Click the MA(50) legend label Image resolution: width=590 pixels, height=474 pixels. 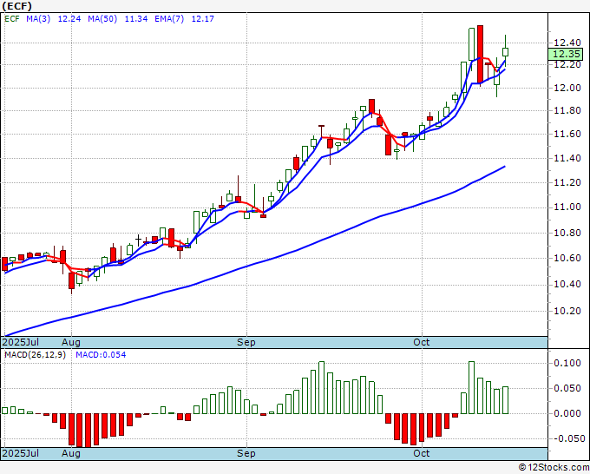coord(102,19)
